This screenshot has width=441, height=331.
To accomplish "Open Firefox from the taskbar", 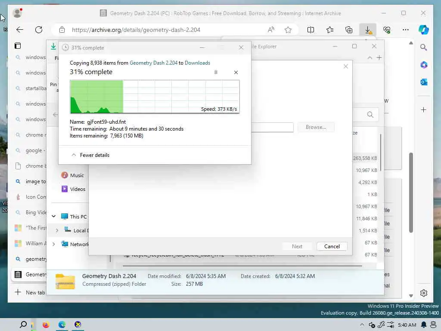I will pos(46,325).
